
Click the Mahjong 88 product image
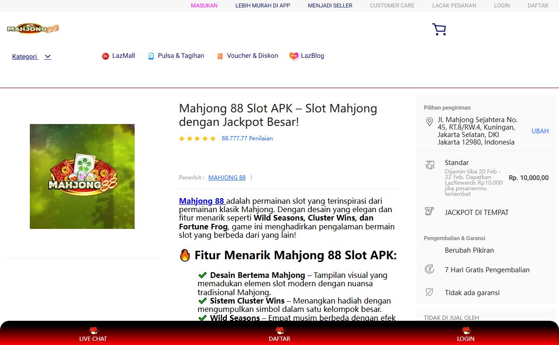coord(82,176)
